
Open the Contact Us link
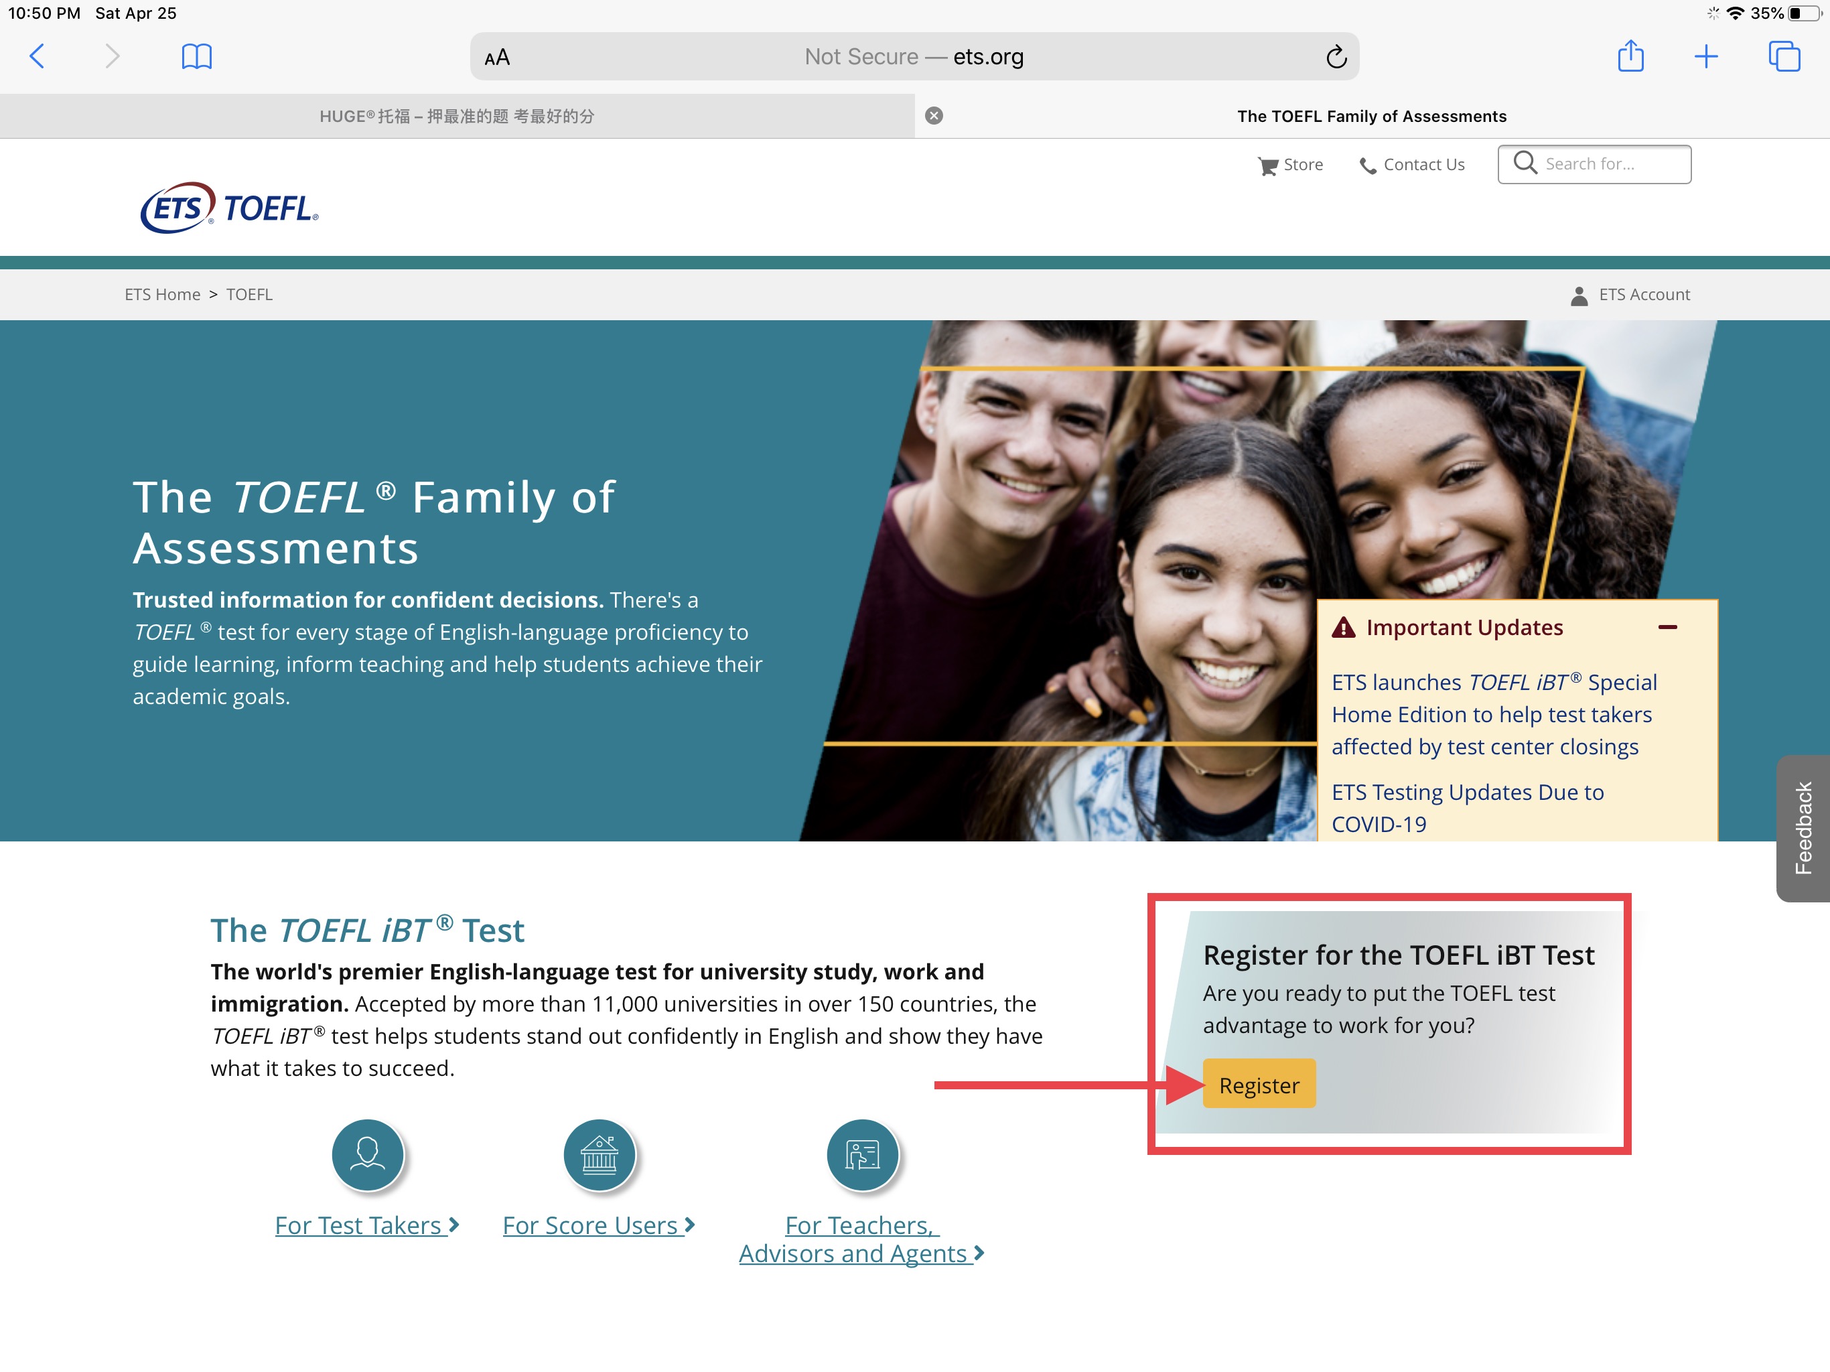pyautogui.click(x=1424, y=165)
